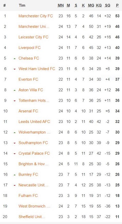Click the P points column header
Image resolution: width=122 pixels, height=224 pixels.
point(117,5)
